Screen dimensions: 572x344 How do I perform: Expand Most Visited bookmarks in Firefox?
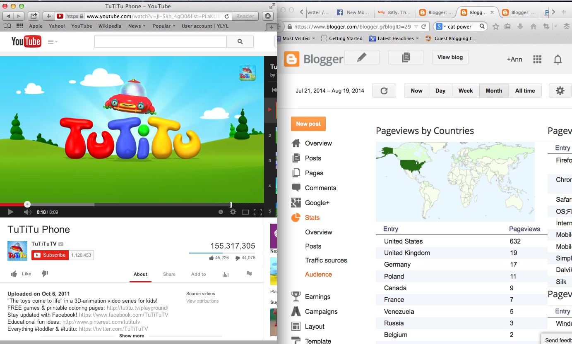[296, 38]
